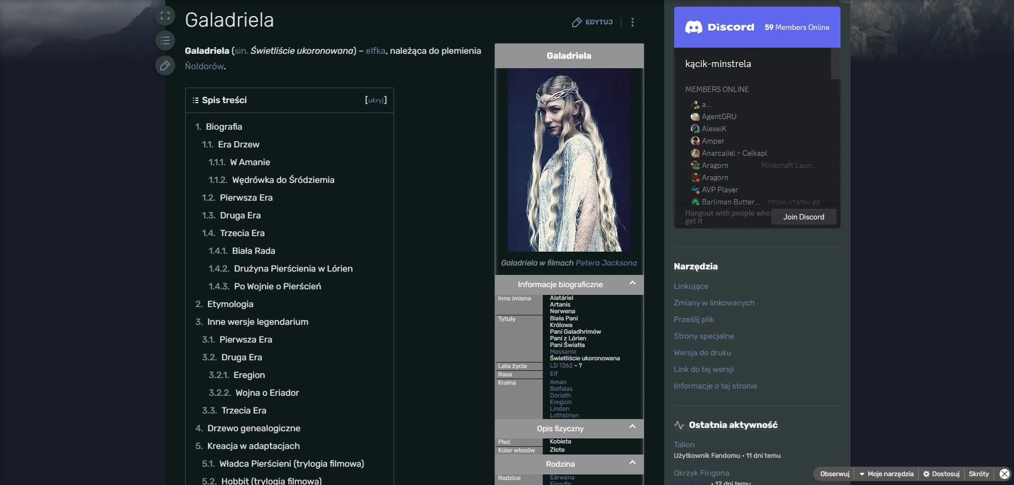Open the Lothlórien link in infobox
This screenshot has width=1014, height=485.
pos(564,416)
